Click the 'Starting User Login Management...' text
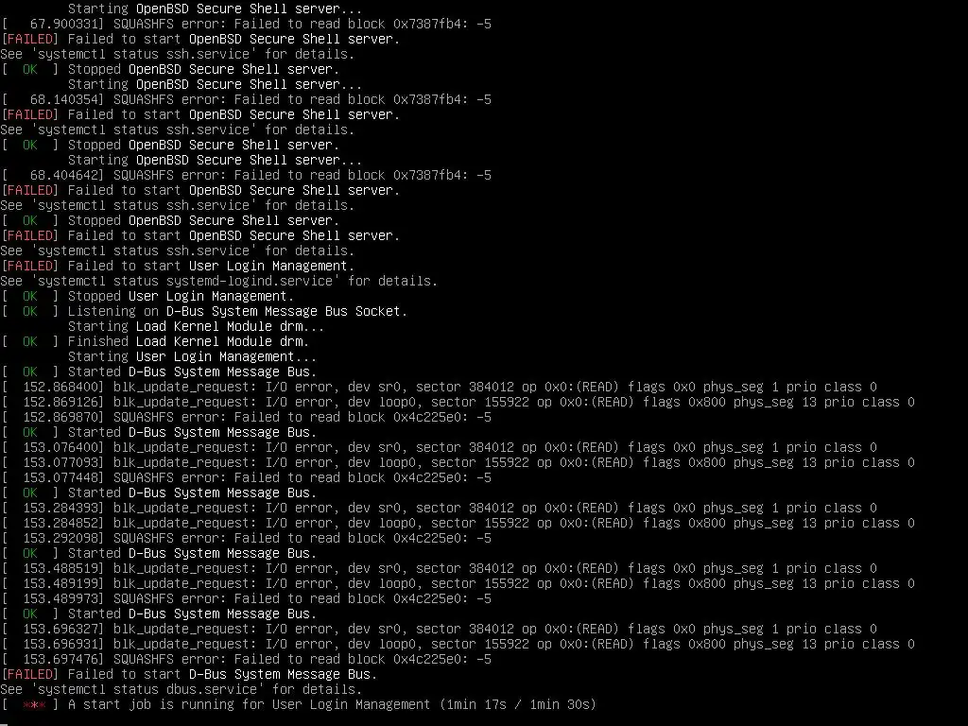Screen dimensions: 968x726 [x=192, y=356]
